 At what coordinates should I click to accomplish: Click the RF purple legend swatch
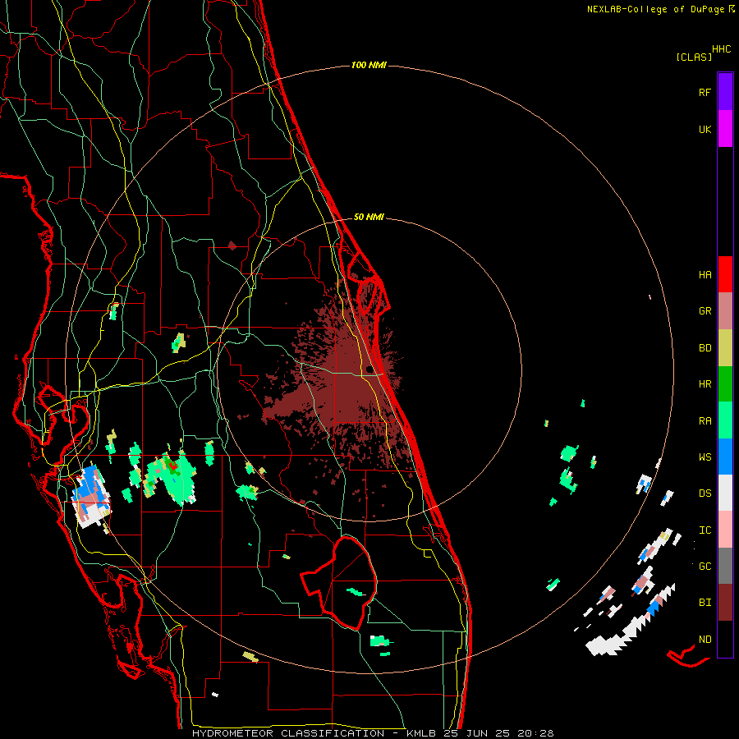[725, 92]
